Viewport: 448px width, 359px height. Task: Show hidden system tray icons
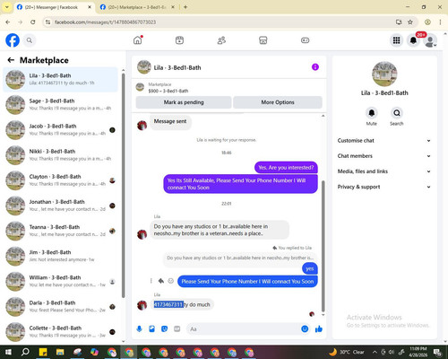click(x=375, y=352)
